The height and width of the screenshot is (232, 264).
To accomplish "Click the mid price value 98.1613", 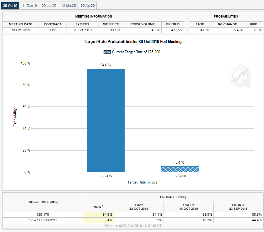I will point(110,30).
